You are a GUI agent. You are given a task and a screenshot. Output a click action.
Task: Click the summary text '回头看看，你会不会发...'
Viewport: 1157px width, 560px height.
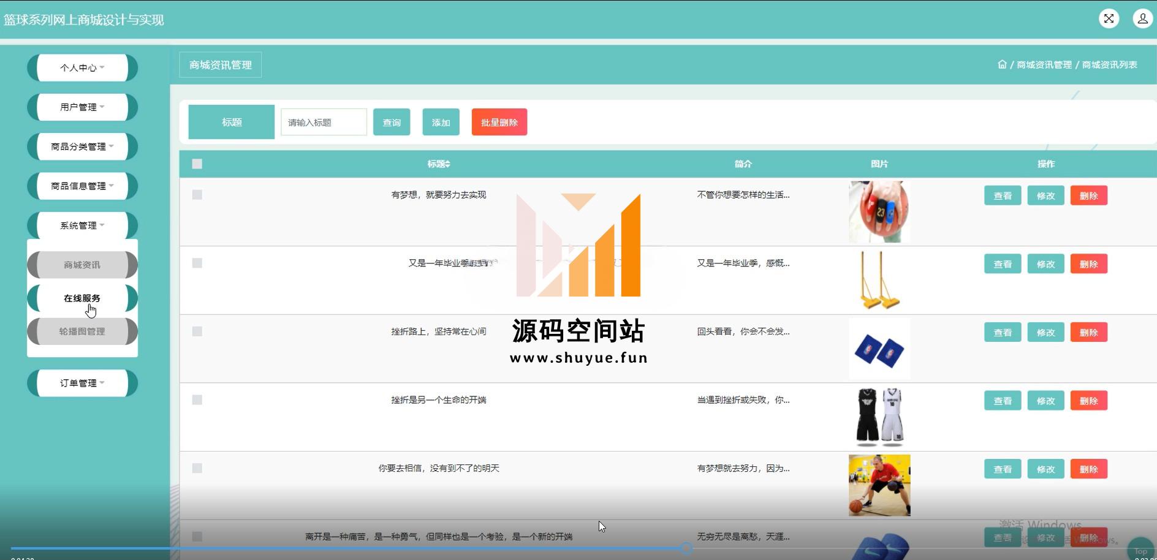pyautogui.click(x=743, y=331)
